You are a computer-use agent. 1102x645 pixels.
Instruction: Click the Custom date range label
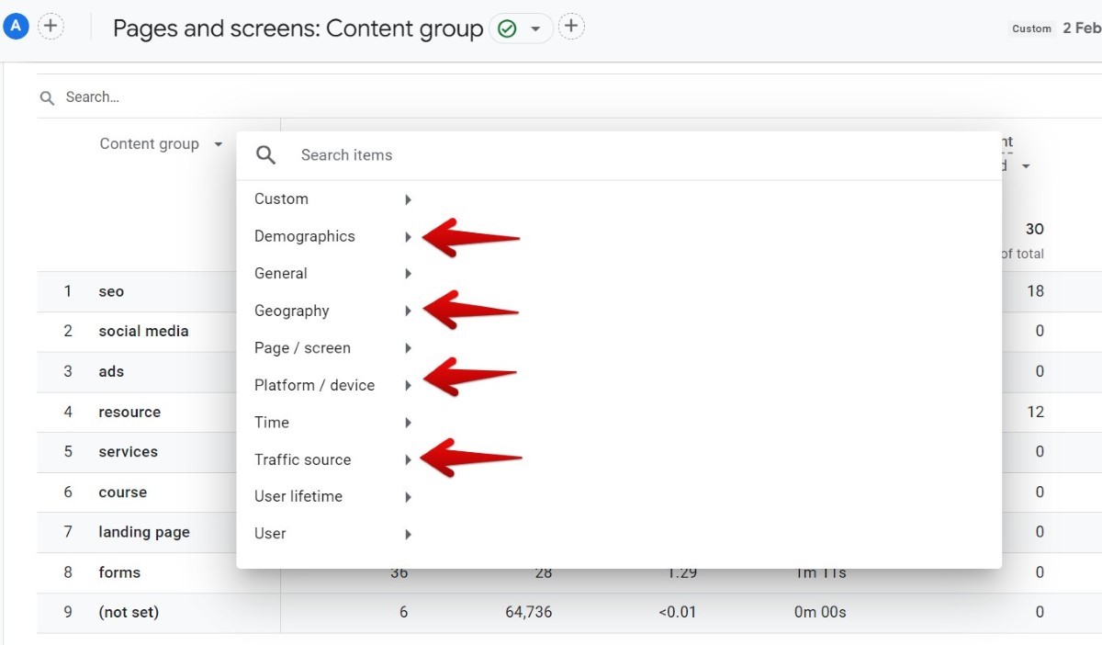point(1031,28)
